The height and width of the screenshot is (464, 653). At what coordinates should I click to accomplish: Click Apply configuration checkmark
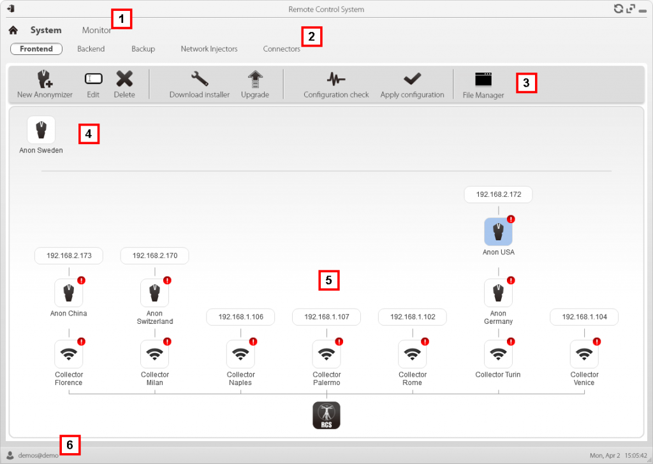(x=412, y=79)
